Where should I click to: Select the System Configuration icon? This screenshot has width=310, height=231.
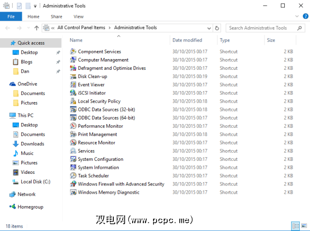[73, 159]
